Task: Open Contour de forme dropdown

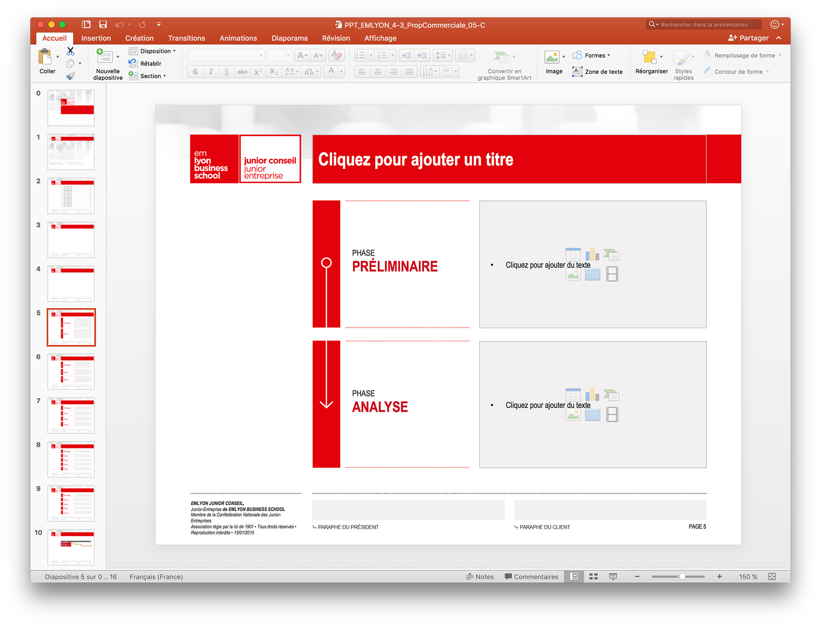Action: point(736,71)
